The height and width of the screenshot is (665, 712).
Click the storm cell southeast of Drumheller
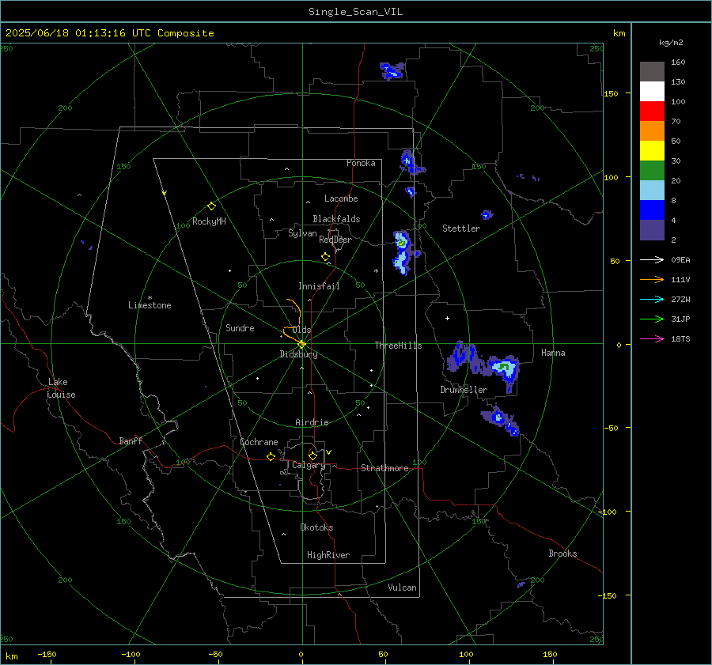click(x=501, y=421)
